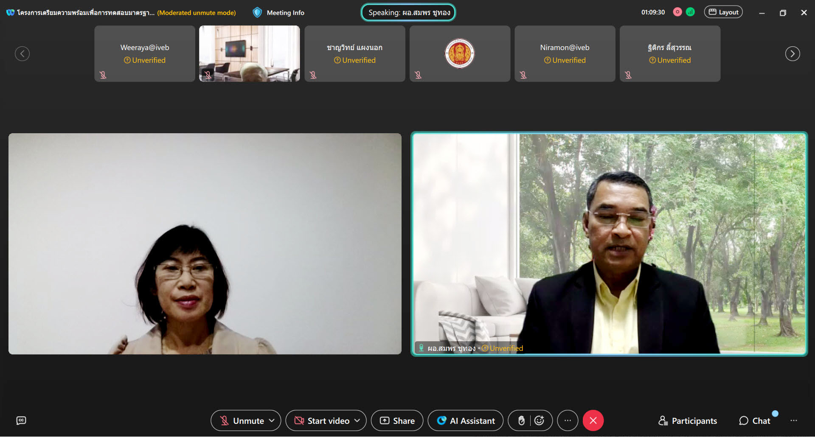Click muted mic icon on emblem avatar tile
Screen dimensions: 815x437
click(x=418, y=75)
